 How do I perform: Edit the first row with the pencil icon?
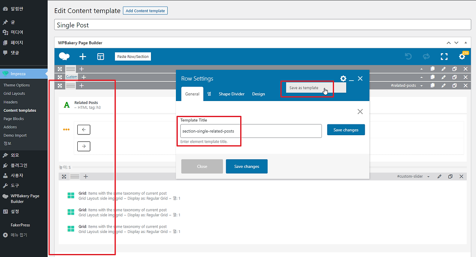[443, 69]
